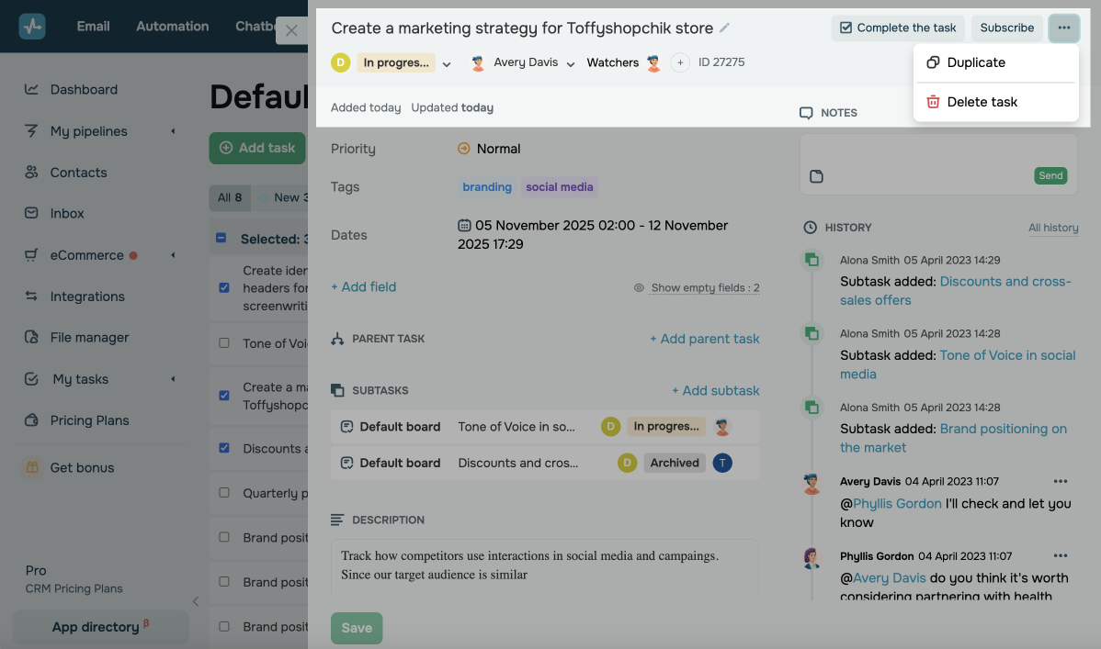Screen dimensions: 1101x649
Task: Expand the Avery Davis assignee dropdown
Action: (x=570, y=64)
